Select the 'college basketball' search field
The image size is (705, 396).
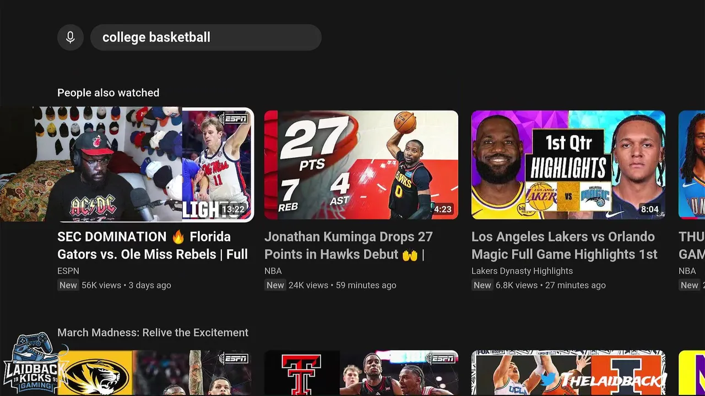coord(206,37)
